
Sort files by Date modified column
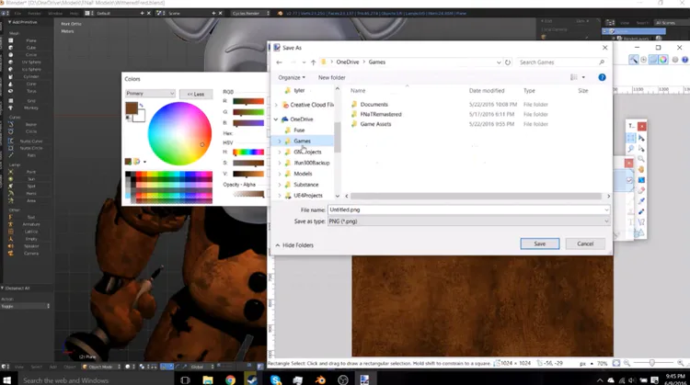click(487, 91)
